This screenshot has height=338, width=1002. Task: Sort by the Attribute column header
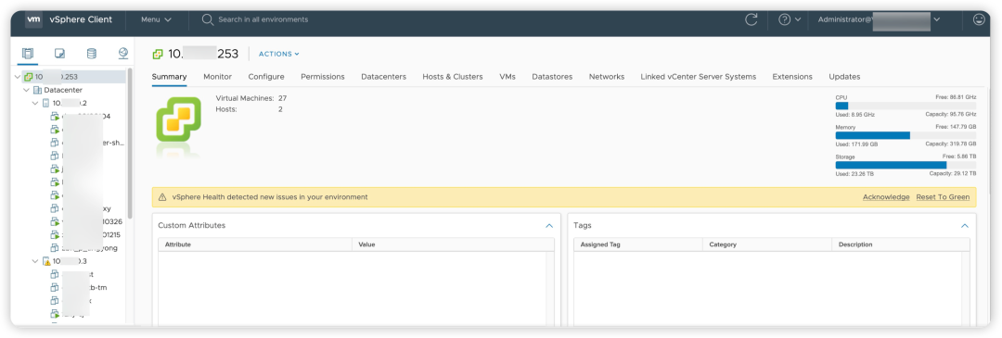click(x=255, y=244)
